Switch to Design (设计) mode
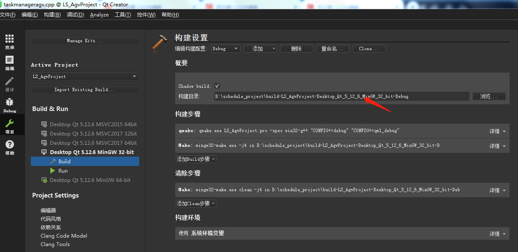The width and height of the screenshot is (518, 252). click(9, 84)
